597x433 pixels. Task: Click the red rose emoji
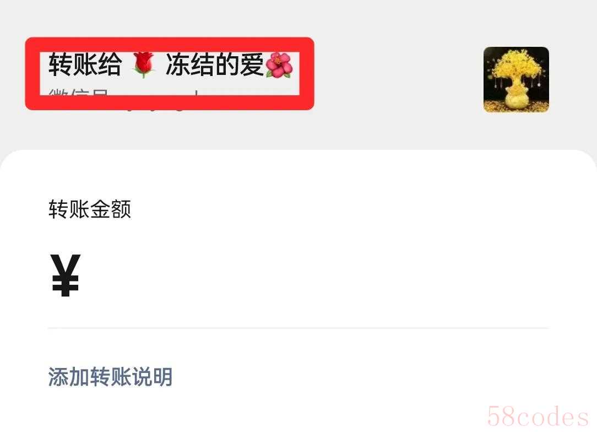(x=144, y=65)
